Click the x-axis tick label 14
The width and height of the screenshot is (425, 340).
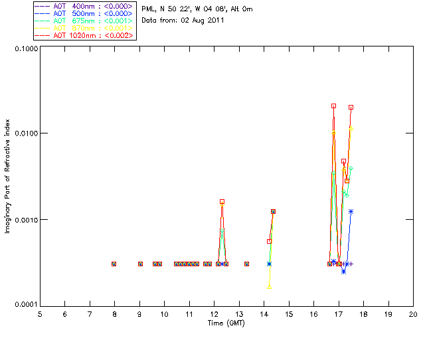(x=264, y=314)
